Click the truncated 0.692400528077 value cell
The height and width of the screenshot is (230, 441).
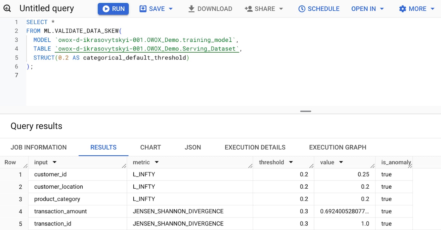coord(345,211)
